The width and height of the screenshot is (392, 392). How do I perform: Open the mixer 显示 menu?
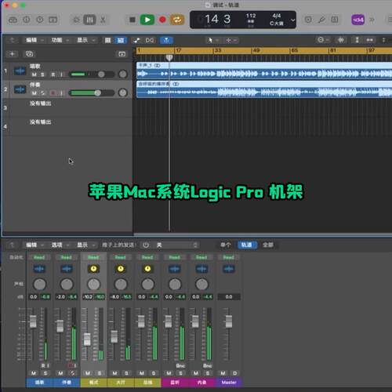click(x=85, y=245)
